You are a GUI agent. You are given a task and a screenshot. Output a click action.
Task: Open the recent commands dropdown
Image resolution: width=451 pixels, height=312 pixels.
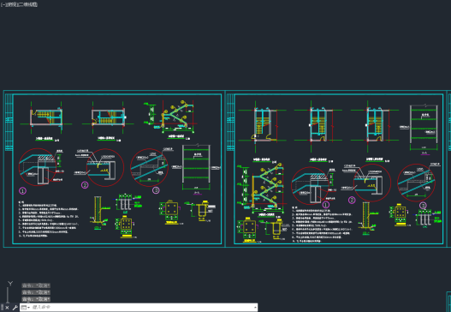pyautogui.click(x=26, y=308)
